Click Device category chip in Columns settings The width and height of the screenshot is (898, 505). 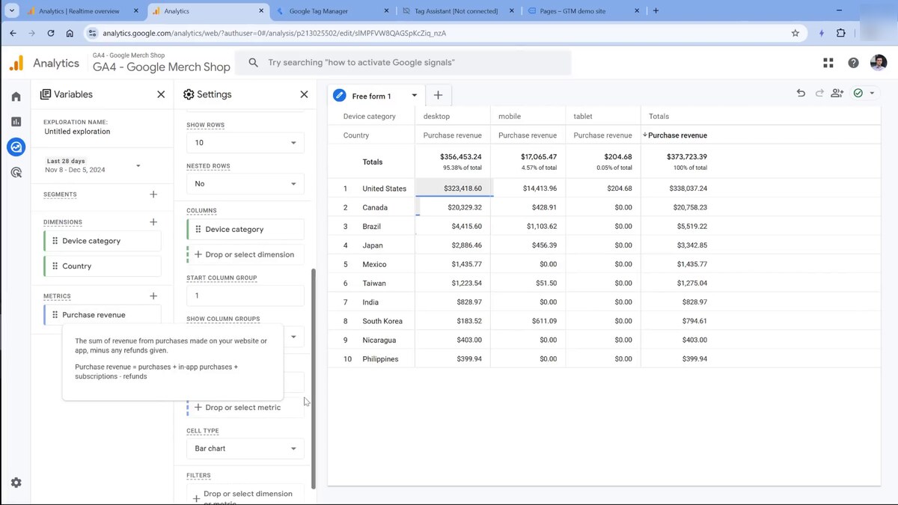[x=245, y=230]
